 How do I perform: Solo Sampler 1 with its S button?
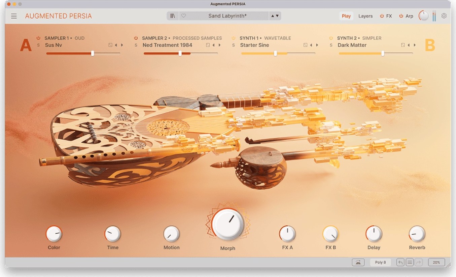pyautogui.click(x=38, y=45)
